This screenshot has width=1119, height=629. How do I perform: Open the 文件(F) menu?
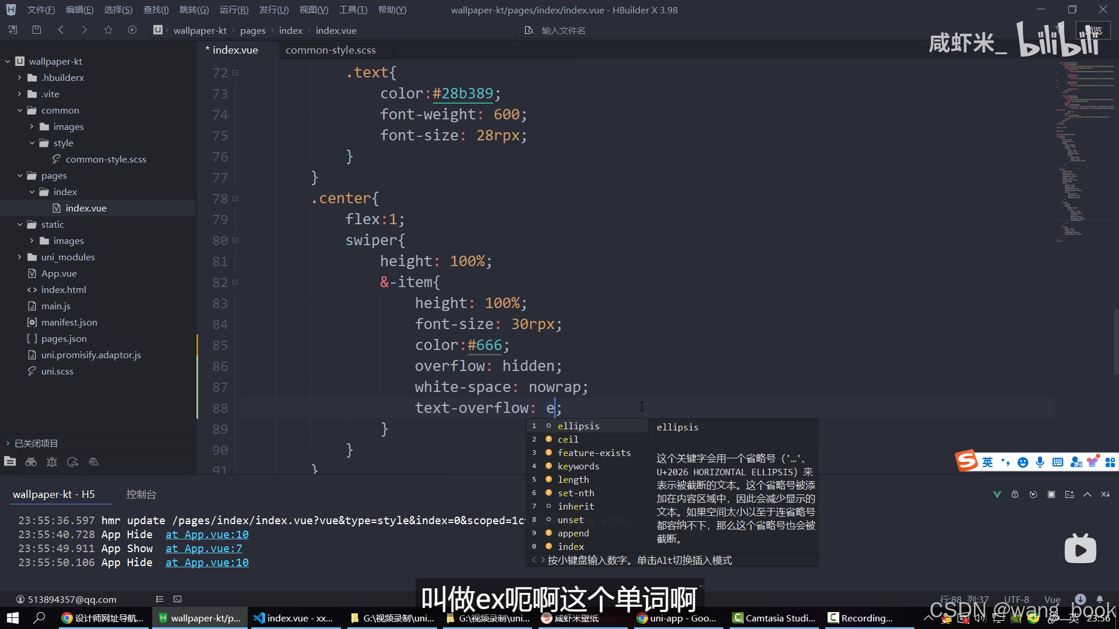pos(41,10)
